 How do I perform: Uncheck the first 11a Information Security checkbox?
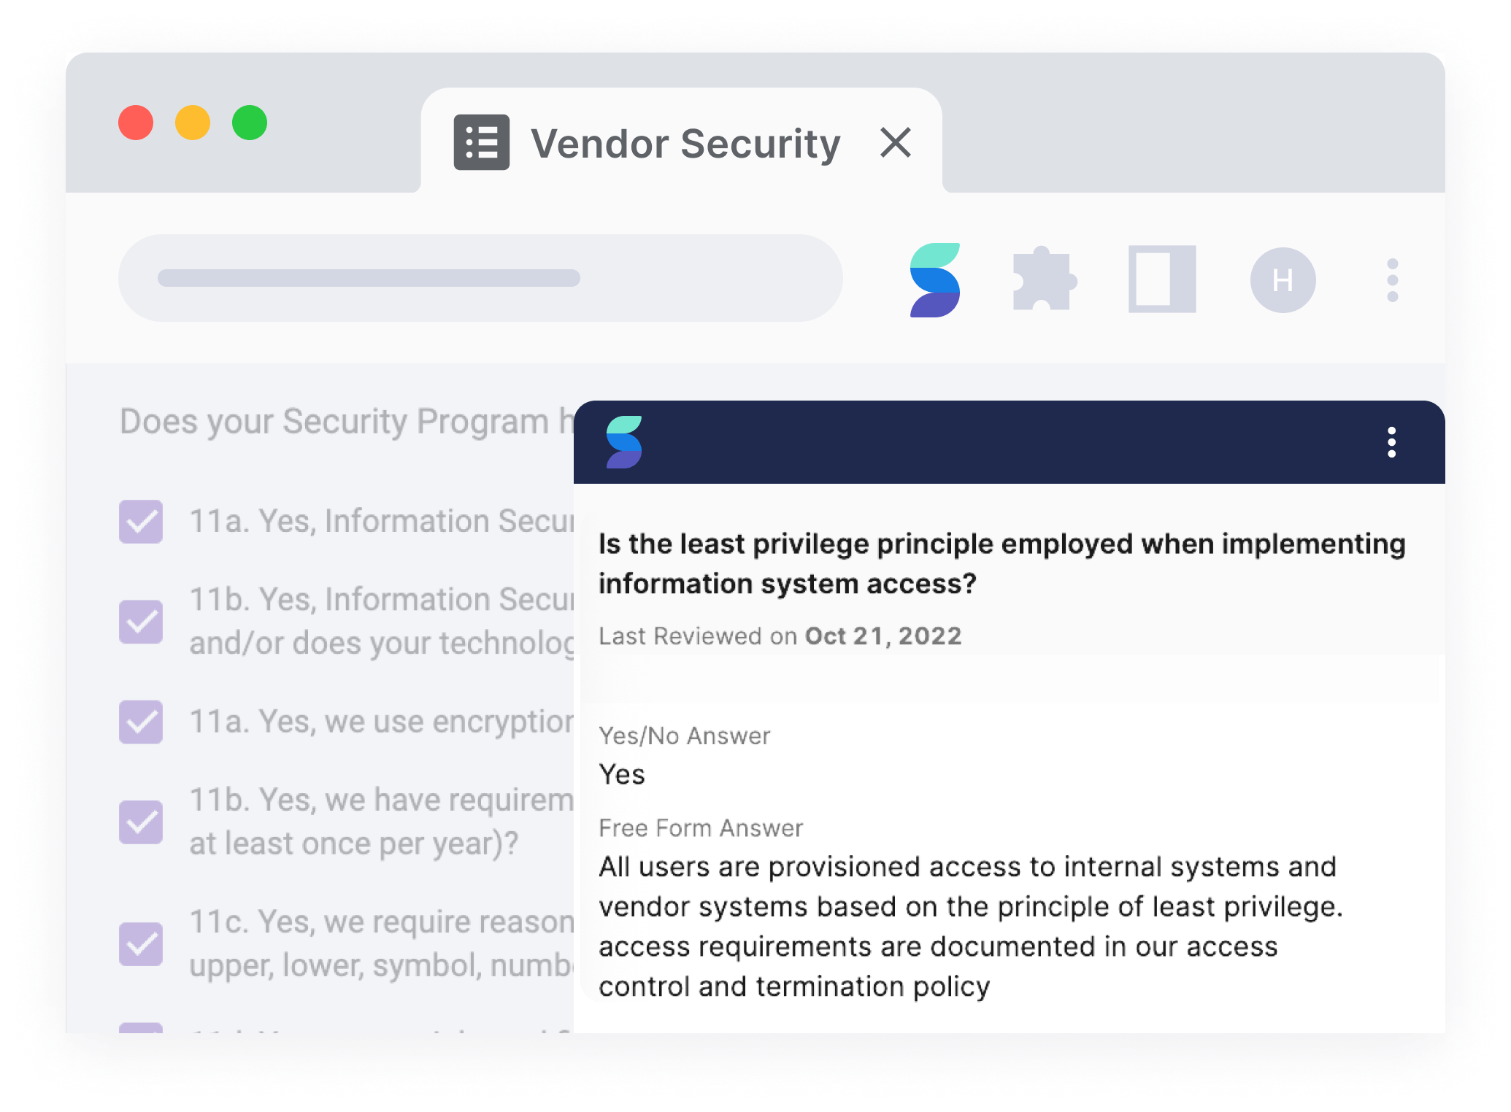tap(141, 522)
